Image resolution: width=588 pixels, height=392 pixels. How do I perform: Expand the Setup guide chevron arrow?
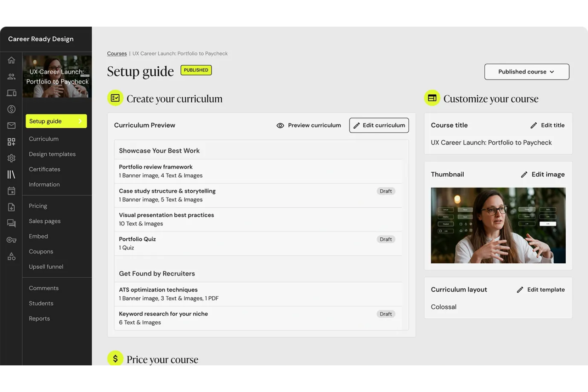coord(81,121)
